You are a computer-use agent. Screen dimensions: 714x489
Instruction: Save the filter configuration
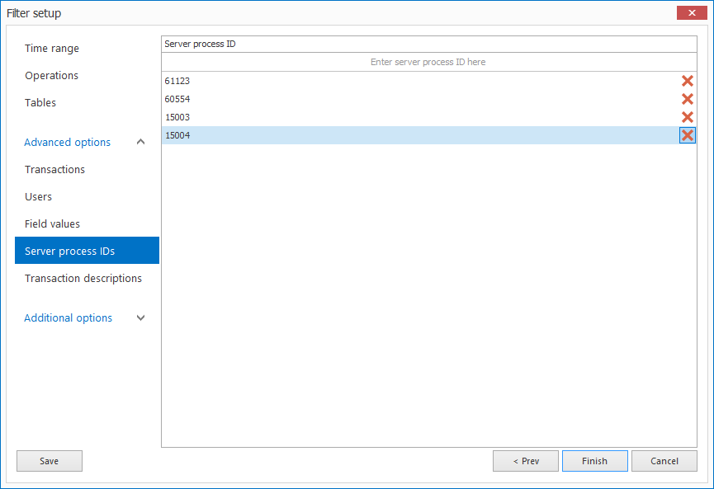pyautogui.click(x=49, y=461)
